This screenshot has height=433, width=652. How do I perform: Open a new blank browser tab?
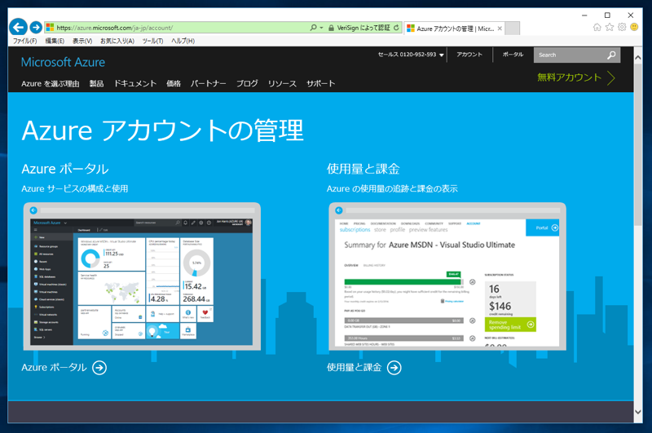click(513, 29)
